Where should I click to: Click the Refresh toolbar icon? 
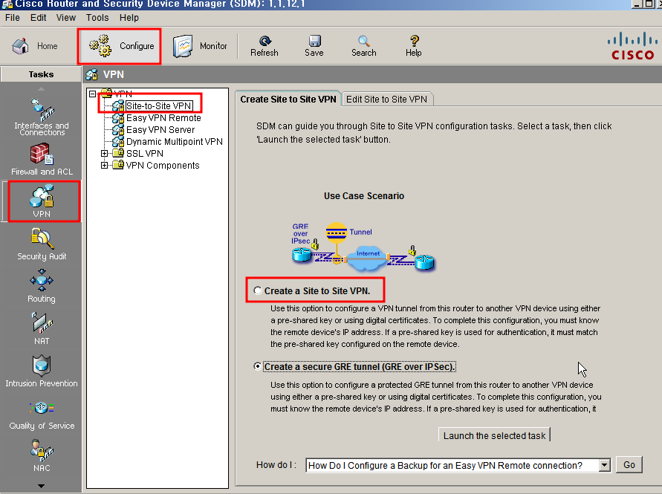[265, 46]
